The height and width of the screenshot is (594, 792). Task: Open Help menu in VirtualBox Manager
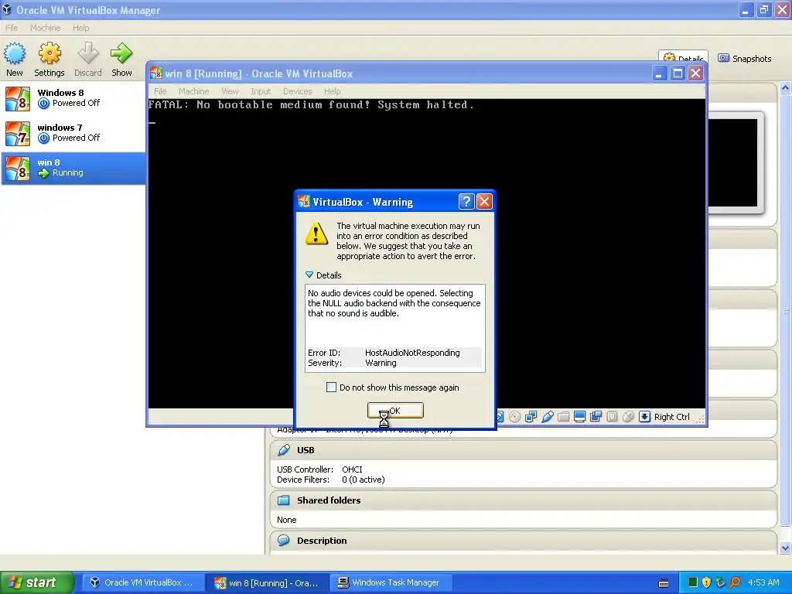80,28
